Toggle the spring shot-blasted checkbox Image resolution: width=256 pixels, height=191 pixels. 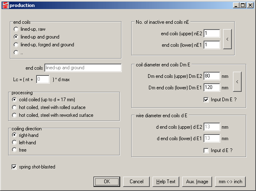(15, 167)
